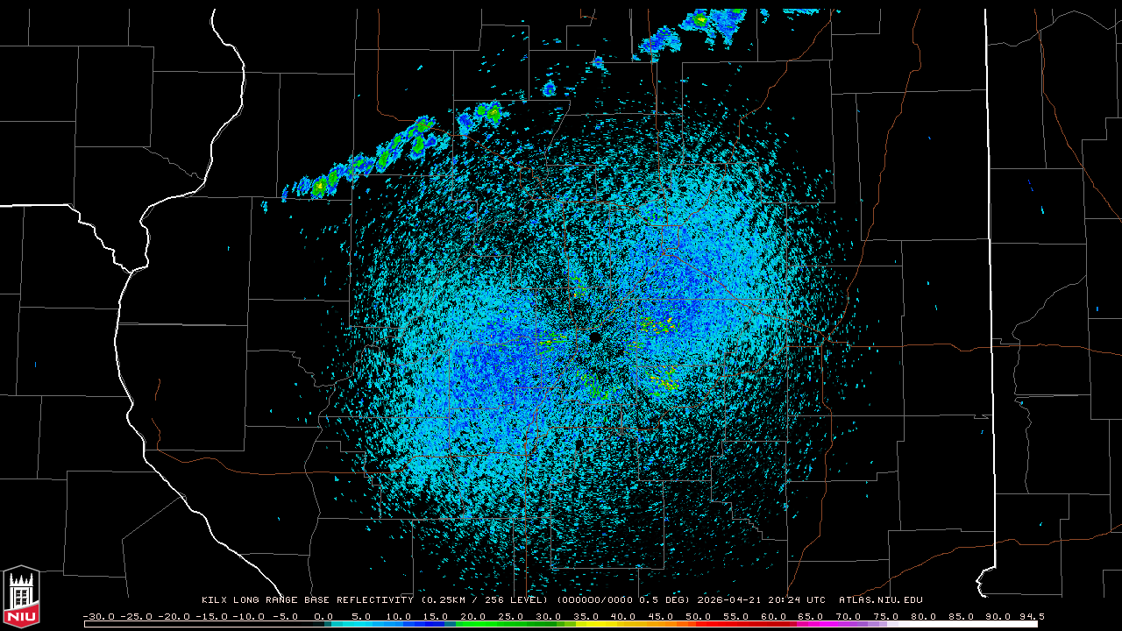Click the 50.0 label on reflectivity scale
This screenshot has height=631, width=1122.
click(x=699, y=616)
